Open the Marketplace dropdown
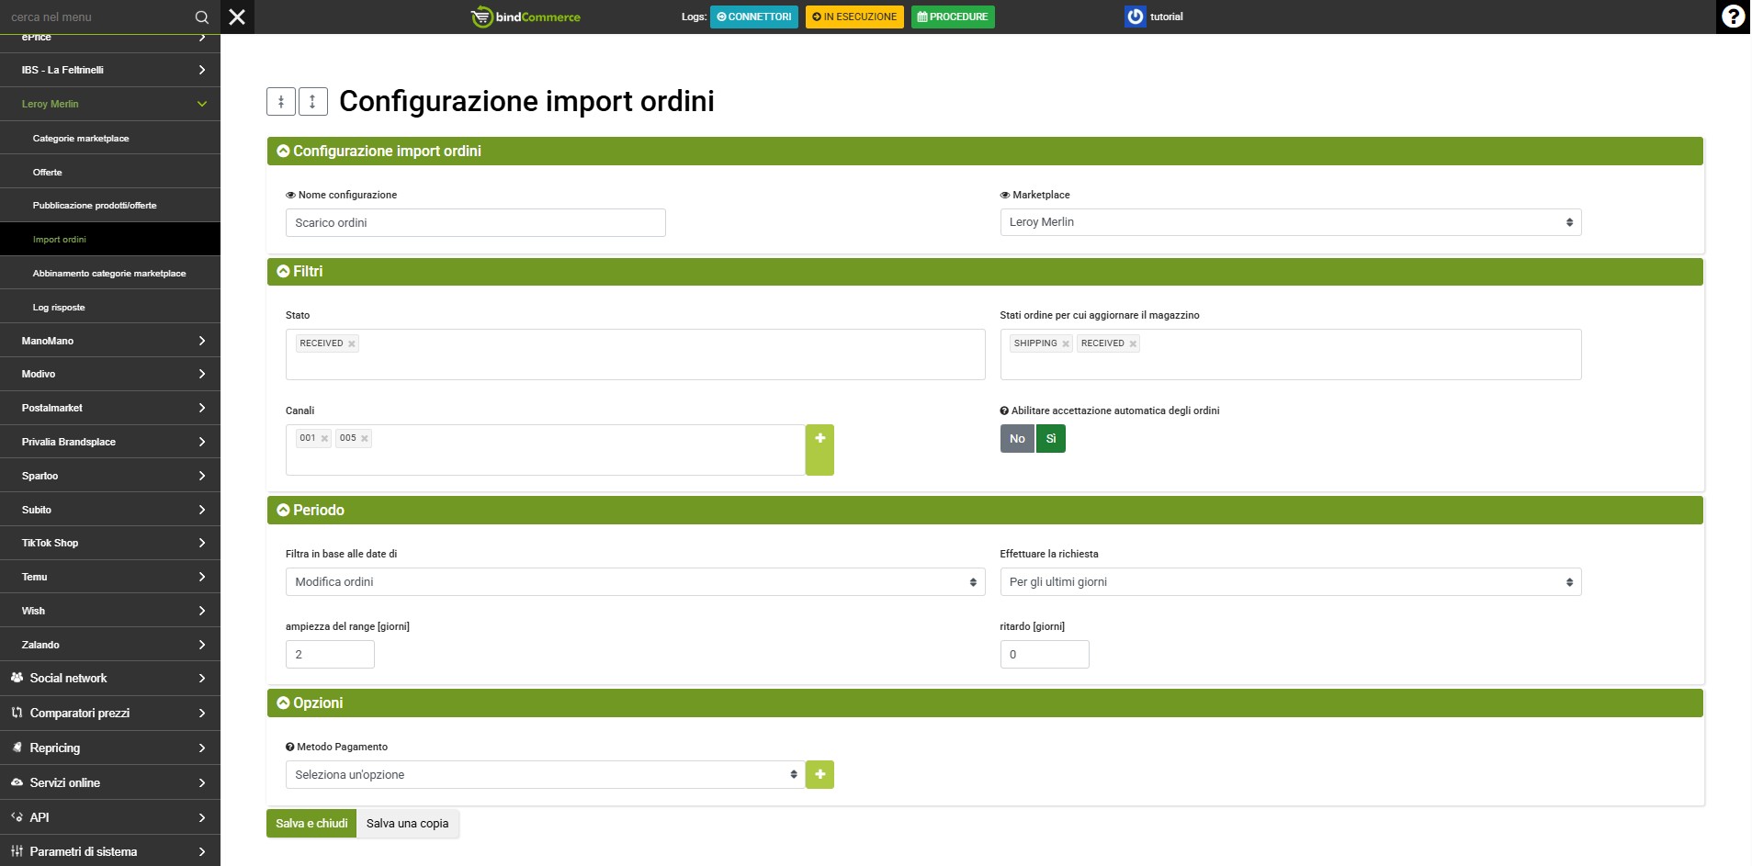This screenshot has width=1752, height=866. click(1290, 222)
